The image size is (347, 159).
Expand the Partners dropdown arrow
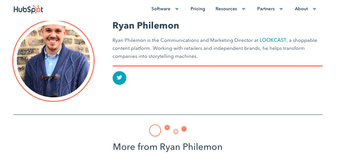coord(281,9)
